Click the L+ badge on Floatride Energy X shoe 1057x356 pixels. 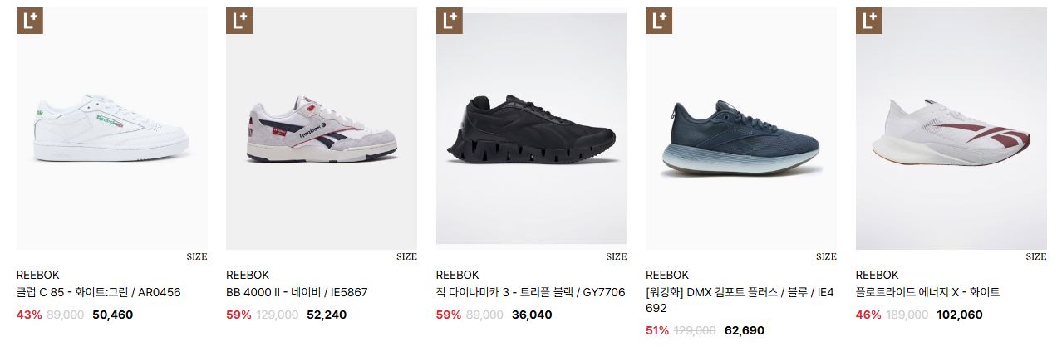click(868, 22)
